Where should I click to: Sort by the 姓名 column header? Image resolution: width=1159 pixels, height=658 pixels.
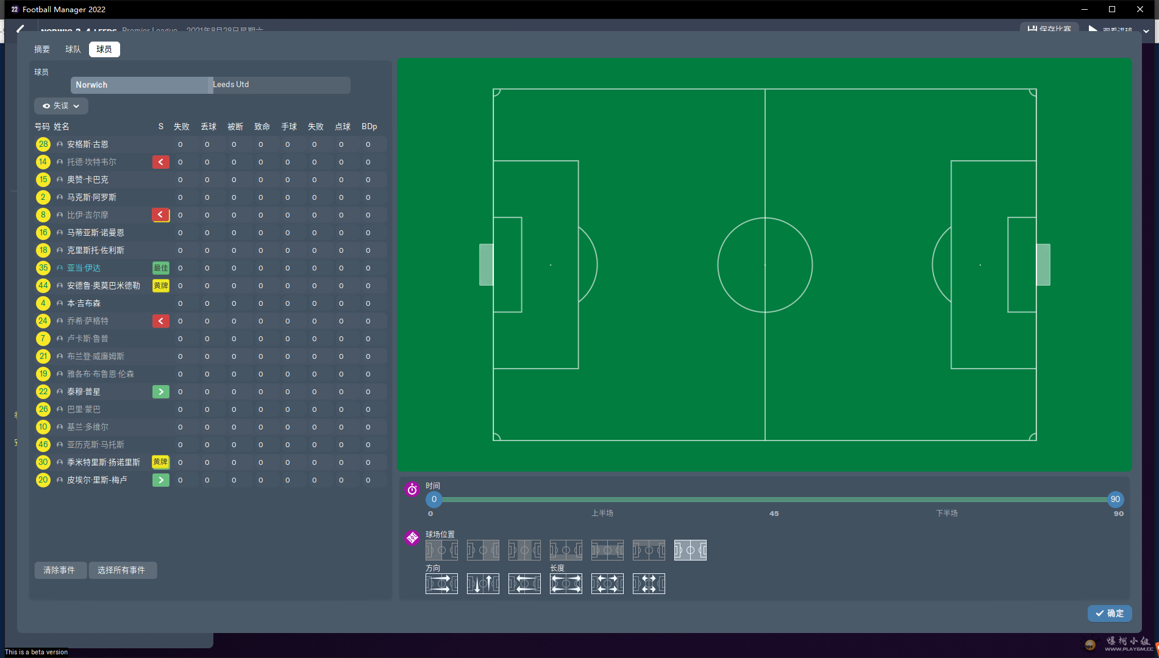[62, 127]
